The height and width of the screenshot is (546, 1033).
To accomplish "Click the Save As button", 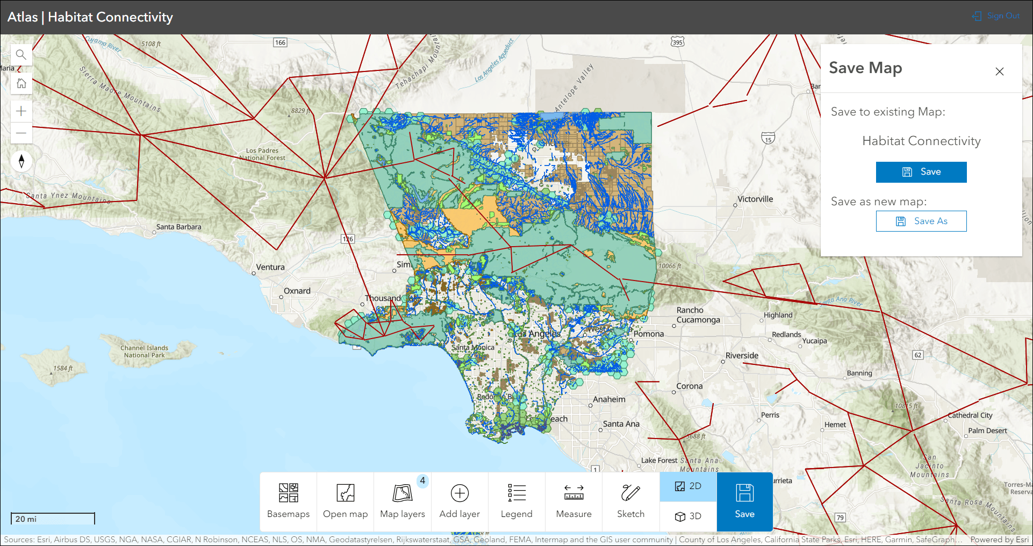I will 921,221.
